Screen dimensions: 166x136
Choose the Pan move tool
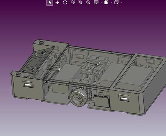(57, 3)
